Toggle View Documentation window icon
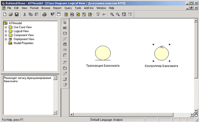The image size is (199, 122). coord(58,14)
